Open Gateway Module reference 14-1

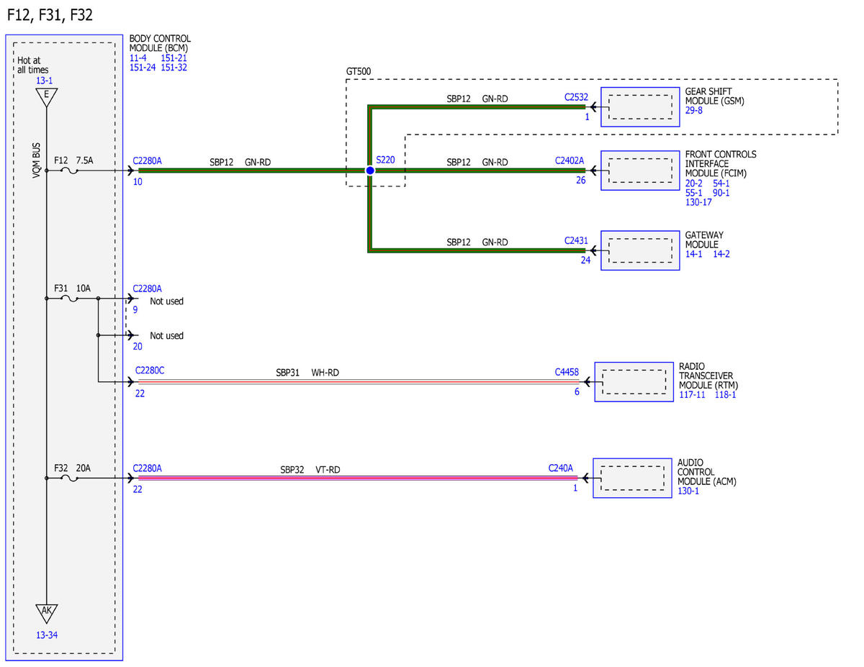[x=694, y=254]
